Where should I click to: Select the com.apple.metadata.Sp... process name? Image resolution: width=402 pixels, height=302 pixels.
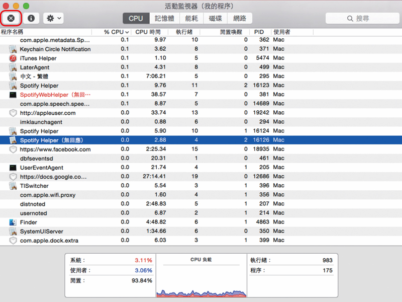(x=55, y=40)
